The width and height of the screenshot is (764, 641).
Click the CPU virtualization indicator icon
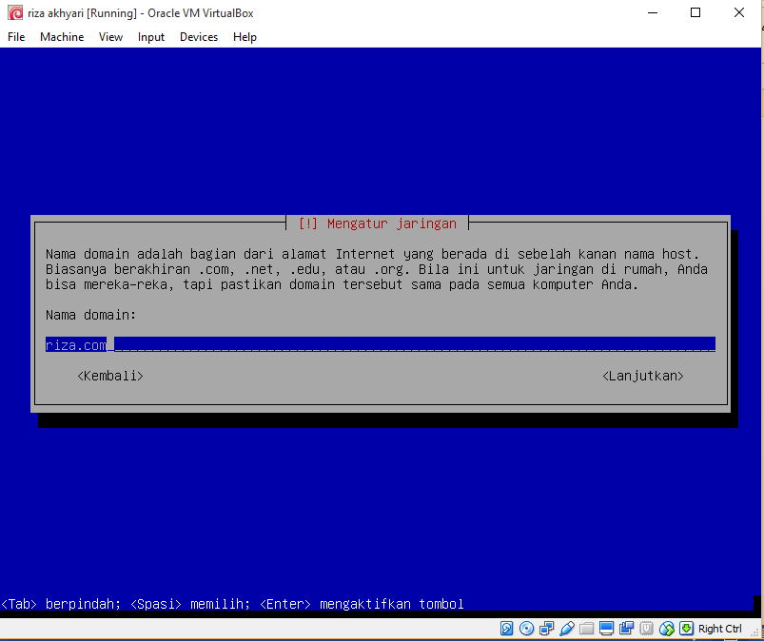coord(646,629)
